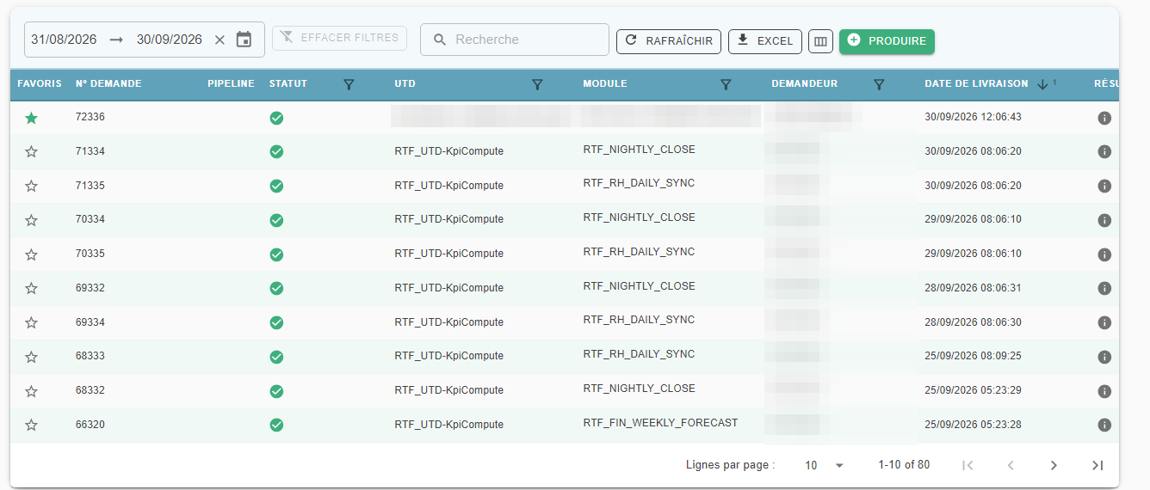View info details for request 69334
The height and width of the screenshot is (490, 1150).
(x=1104, y=322)
